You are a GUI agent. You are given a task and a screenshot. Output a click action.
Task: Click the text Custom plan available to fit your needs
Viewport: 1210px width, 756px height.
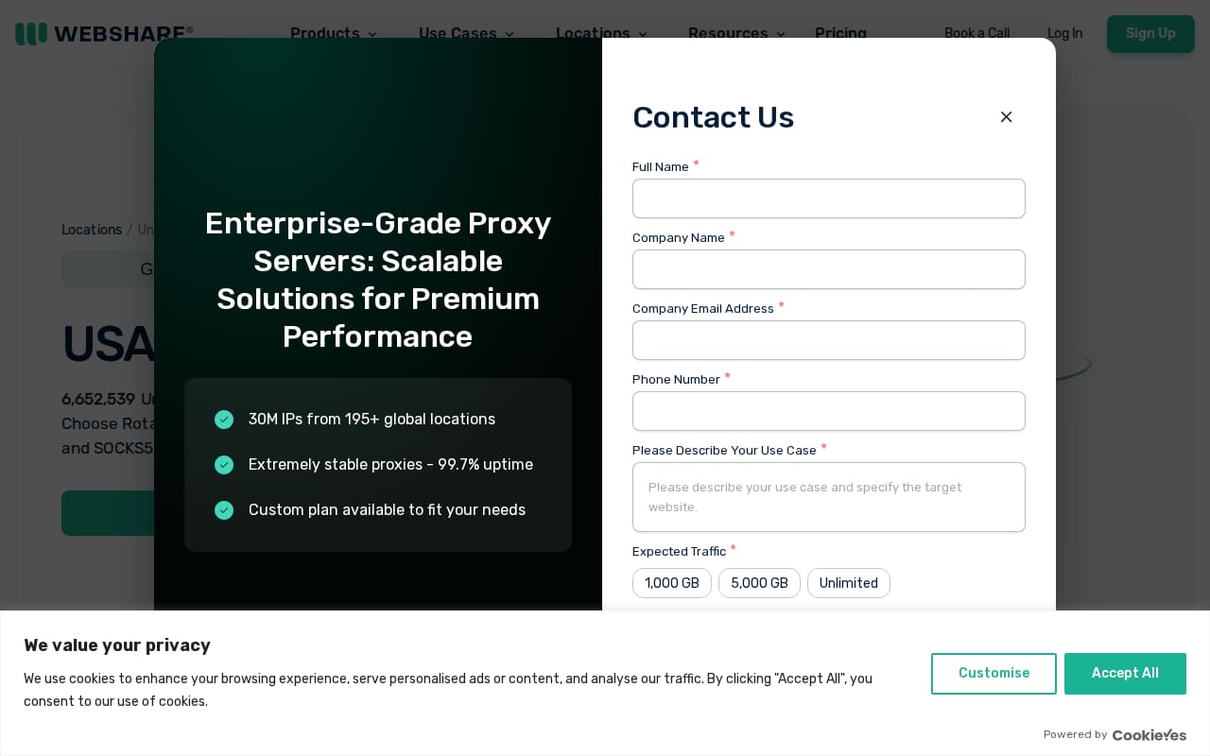(387, 510)
